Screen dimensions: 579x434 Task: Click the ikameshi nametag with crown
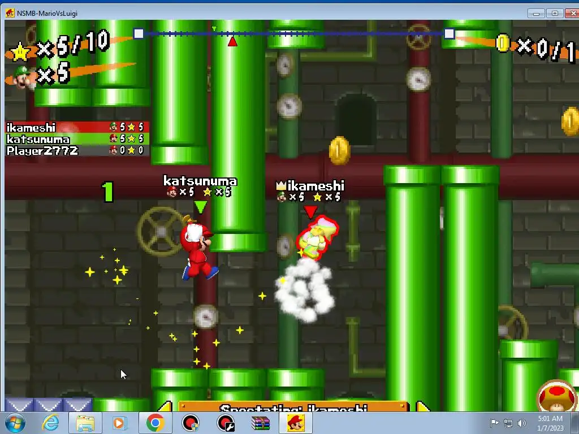310,185
